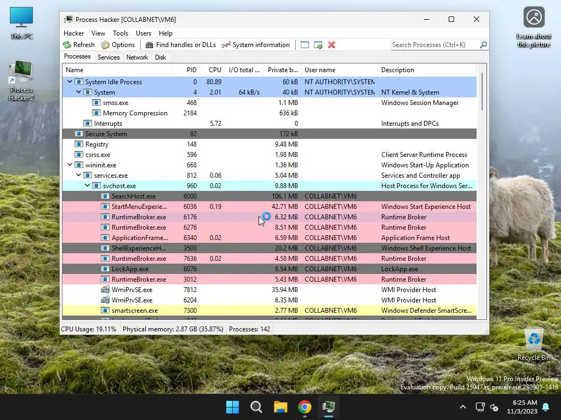Click the StartMenuExperienceHost process icon
The image size is (561, 420).
pos(105,206)
